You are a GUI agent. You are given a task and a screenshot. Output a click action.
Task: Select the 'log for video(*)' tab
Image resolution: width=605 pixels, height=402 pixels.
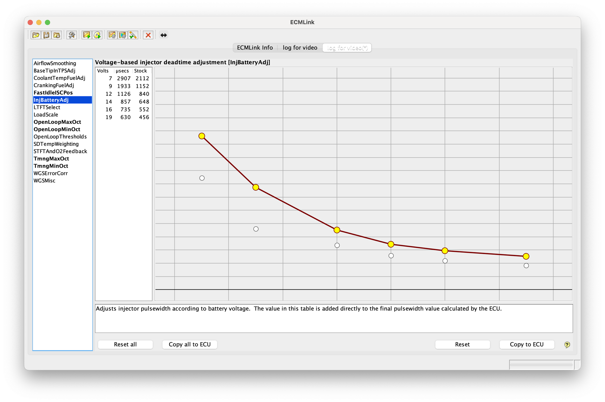tap(347, 48)
